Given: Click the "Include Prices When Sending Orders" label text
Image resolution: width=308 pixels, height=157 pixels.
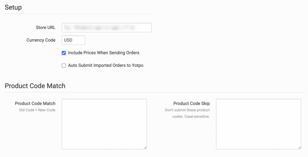Looking at the screenshot, I should point(103,53).
